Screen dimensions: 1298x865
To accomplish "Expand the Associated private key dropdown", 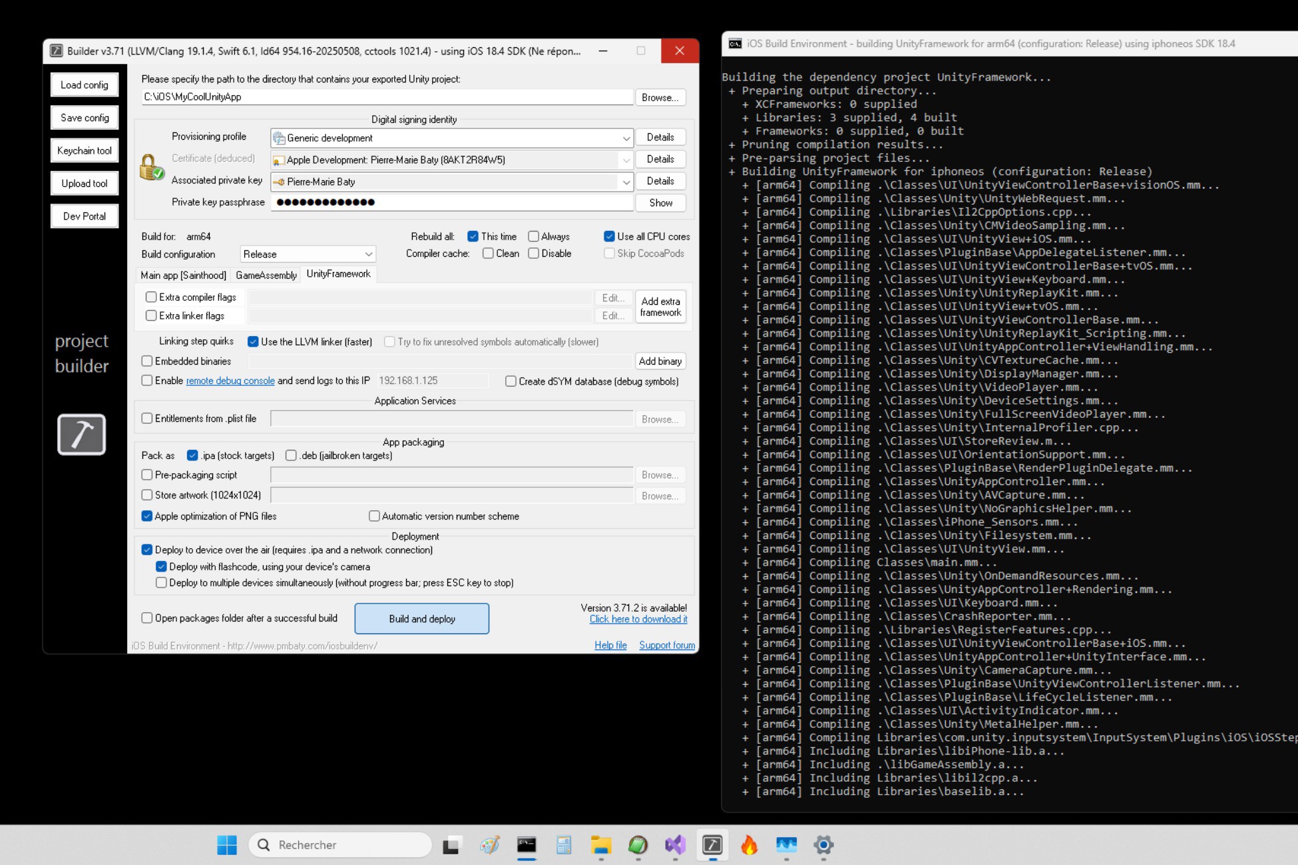I will (x=626, y=182).
